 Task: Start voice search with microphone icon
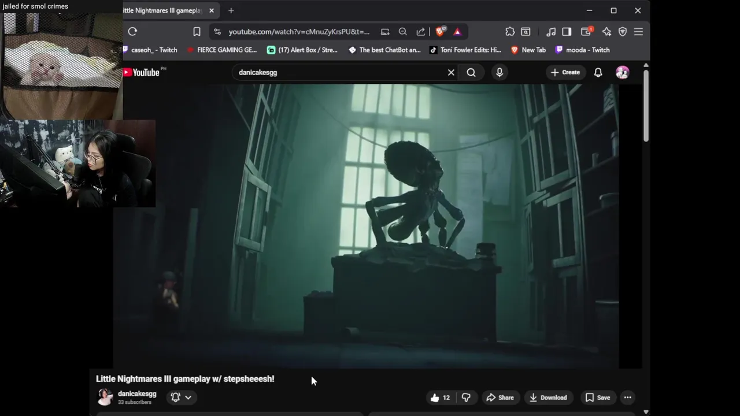[x=499, y=72]
